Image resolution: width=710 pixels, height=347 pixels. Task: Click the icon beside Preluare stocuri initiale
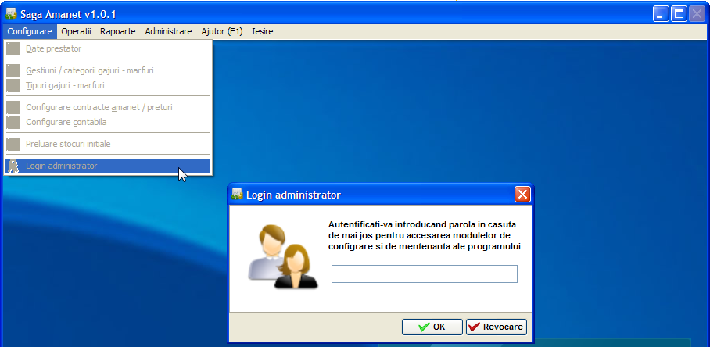point(13,144)
